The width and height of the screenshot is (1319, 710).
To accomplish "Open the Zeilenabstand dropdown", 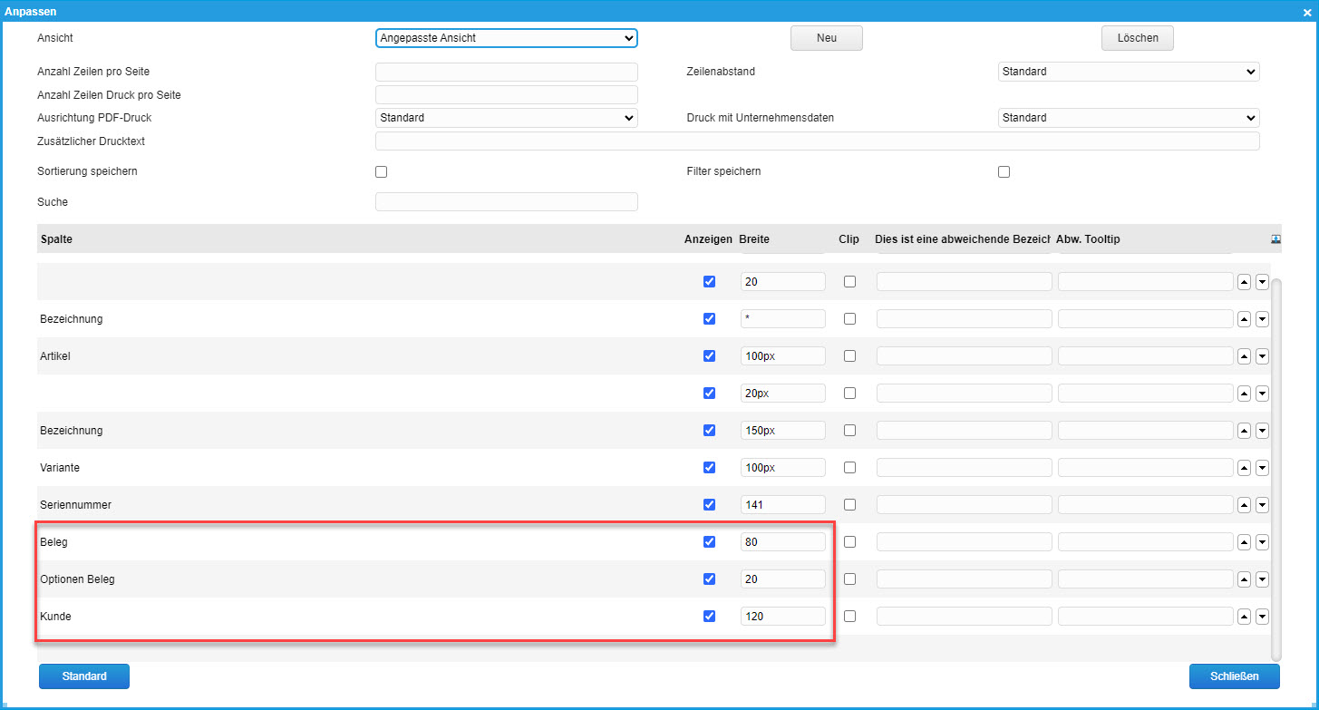I will pyautogui.click(x=1128, y=72).
